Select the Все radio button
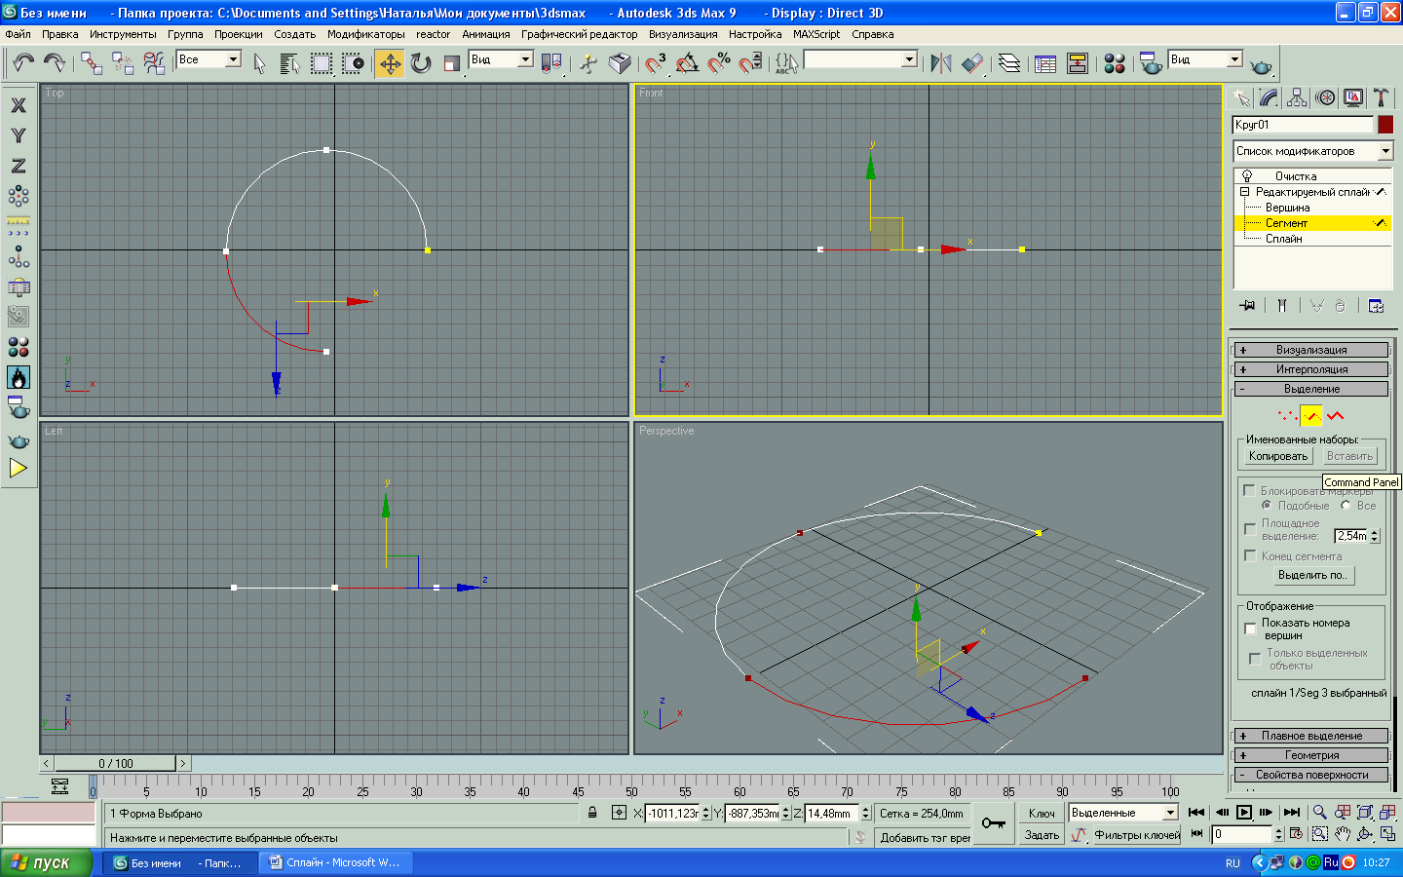The image size is (1403, 877). [1346, 506]
